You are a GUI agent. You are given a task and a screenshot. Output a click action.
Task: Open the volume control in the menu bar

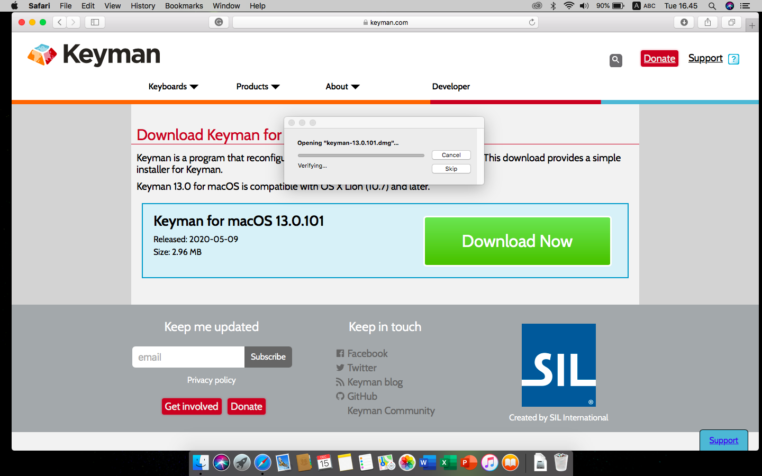click(584, 6)
